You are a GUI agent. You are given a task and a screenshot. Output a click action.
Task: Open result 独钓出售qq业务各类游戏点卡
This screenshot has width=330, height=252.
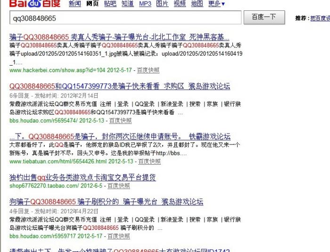[82, 177]
